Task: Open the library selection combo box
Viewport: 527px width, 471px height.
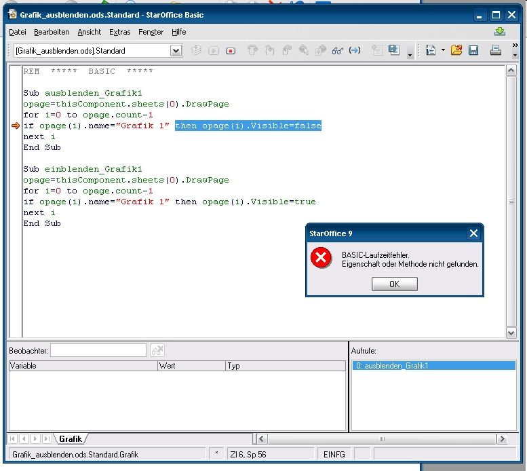Action: (98, 51)
